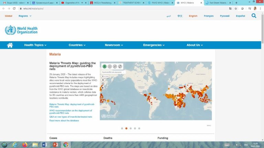The image size is (264, 148).
Task: Click the WHO home icon in navigation bar
Action: coord(10,45)
